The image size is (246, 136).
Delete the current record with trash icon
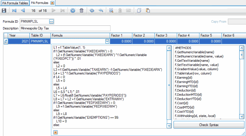pos(81,11)
